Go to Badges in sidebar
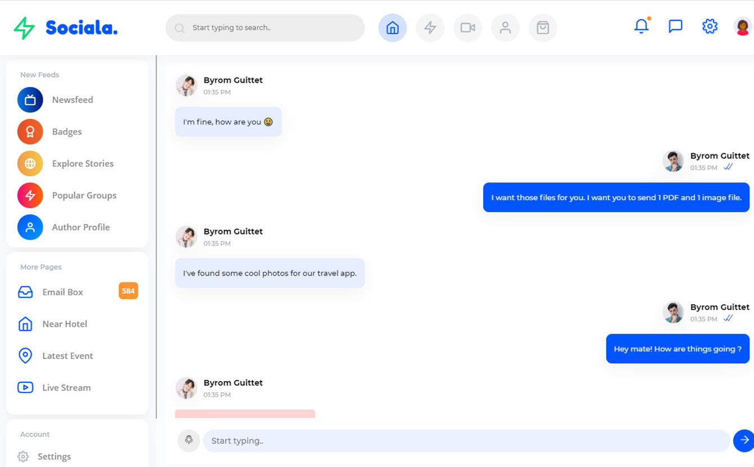Image resolution: width=754 pixels, height=467 pixels. coord(67,132)
